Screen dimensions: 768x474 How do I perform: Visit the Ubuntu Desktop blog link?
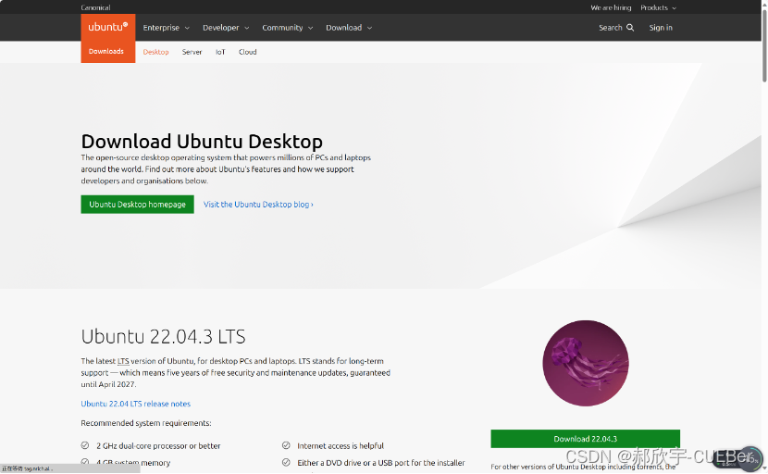click(x=258, y=205)
